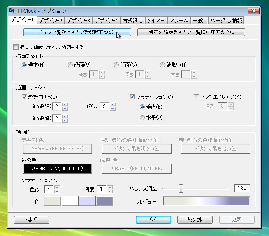The height and width of the screenshot is (236, 269).
Task: Decrease 距離(縦) value with down arrow
Action: [x=65, y=120]
